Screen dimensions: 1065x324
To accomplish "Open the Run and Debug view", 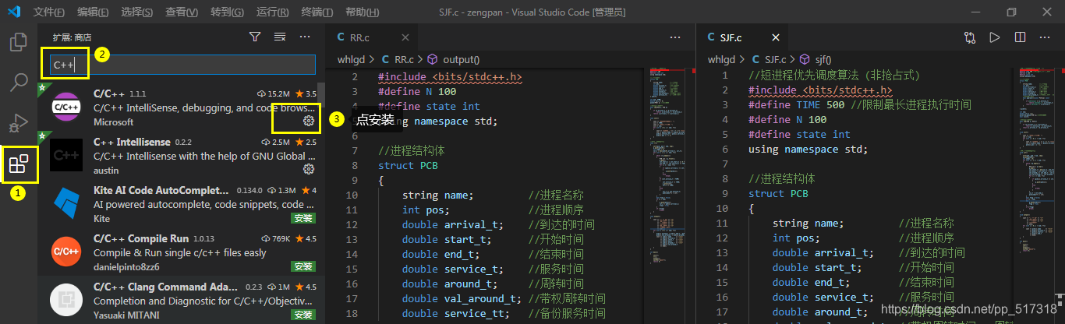I will click(x=19, y=122).
